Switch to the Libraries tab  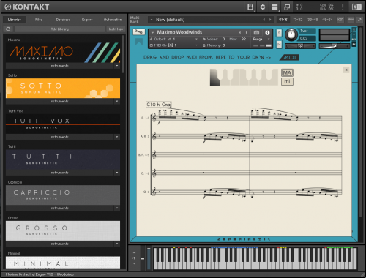pyautogui.click(x=15, y=20)
